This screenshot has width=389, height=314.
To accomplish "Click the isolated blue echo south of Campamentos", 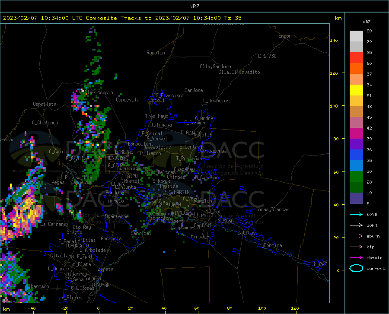I will coord(164,252).
